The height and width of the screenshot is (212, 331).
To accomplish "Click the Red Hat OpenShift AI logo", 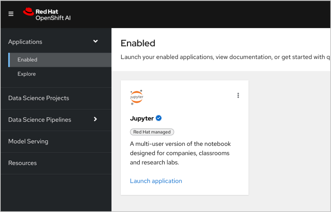I will click(x=47, y=14).
